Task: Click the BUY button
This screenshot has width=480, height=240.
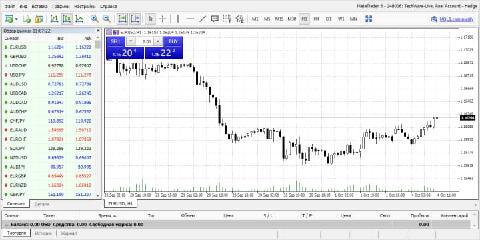Action: pos(173,41)
